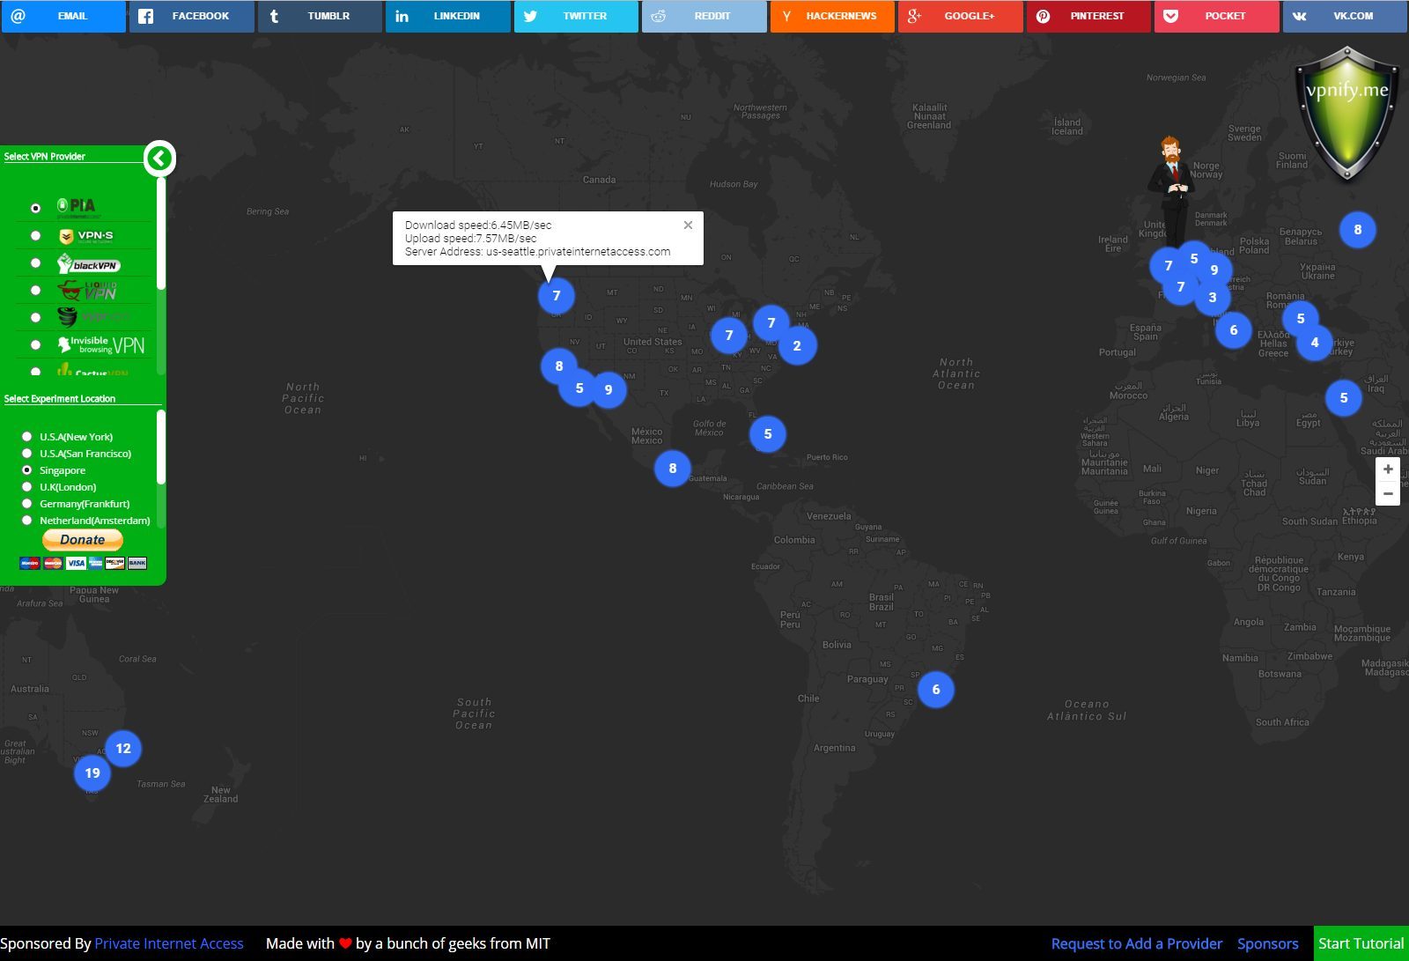This screenshot has width=1409, height=961.
Task: Click the LiquidVPN logo
Action: (87, 290)
